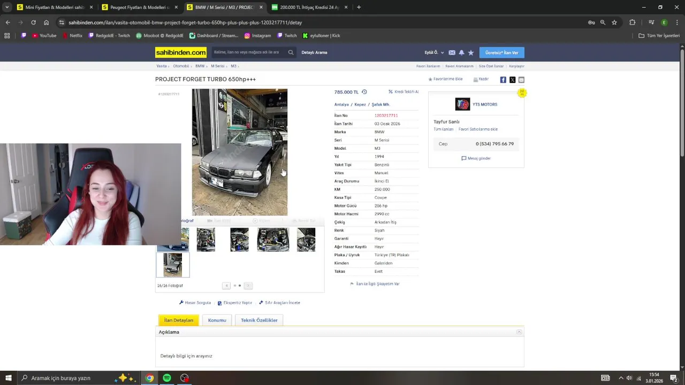Click Chrome back arrow

[x=7, y=22]
